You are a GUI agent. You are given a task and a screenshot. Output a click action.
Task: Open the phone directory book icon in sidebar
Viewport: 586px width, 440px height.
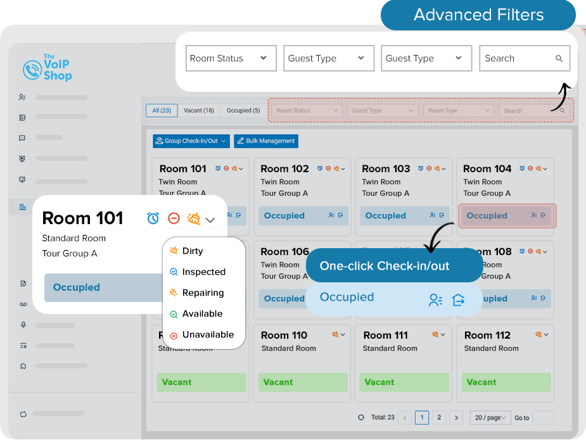click(x=22, y=118)
